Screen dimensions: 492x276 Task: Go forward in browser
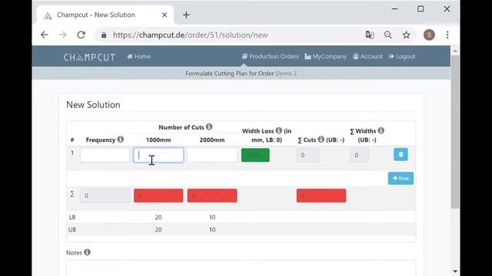click(x=63, y=34)
